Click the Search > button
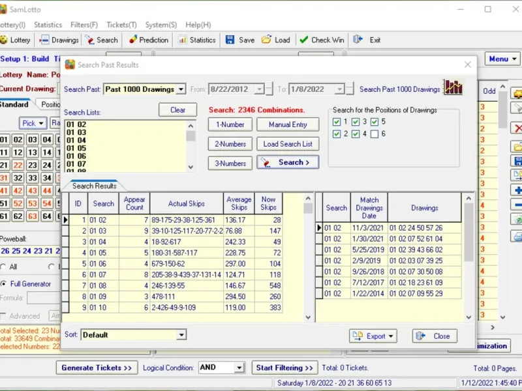The width and height of the screenshot is (522, 391). coord(288,162)
